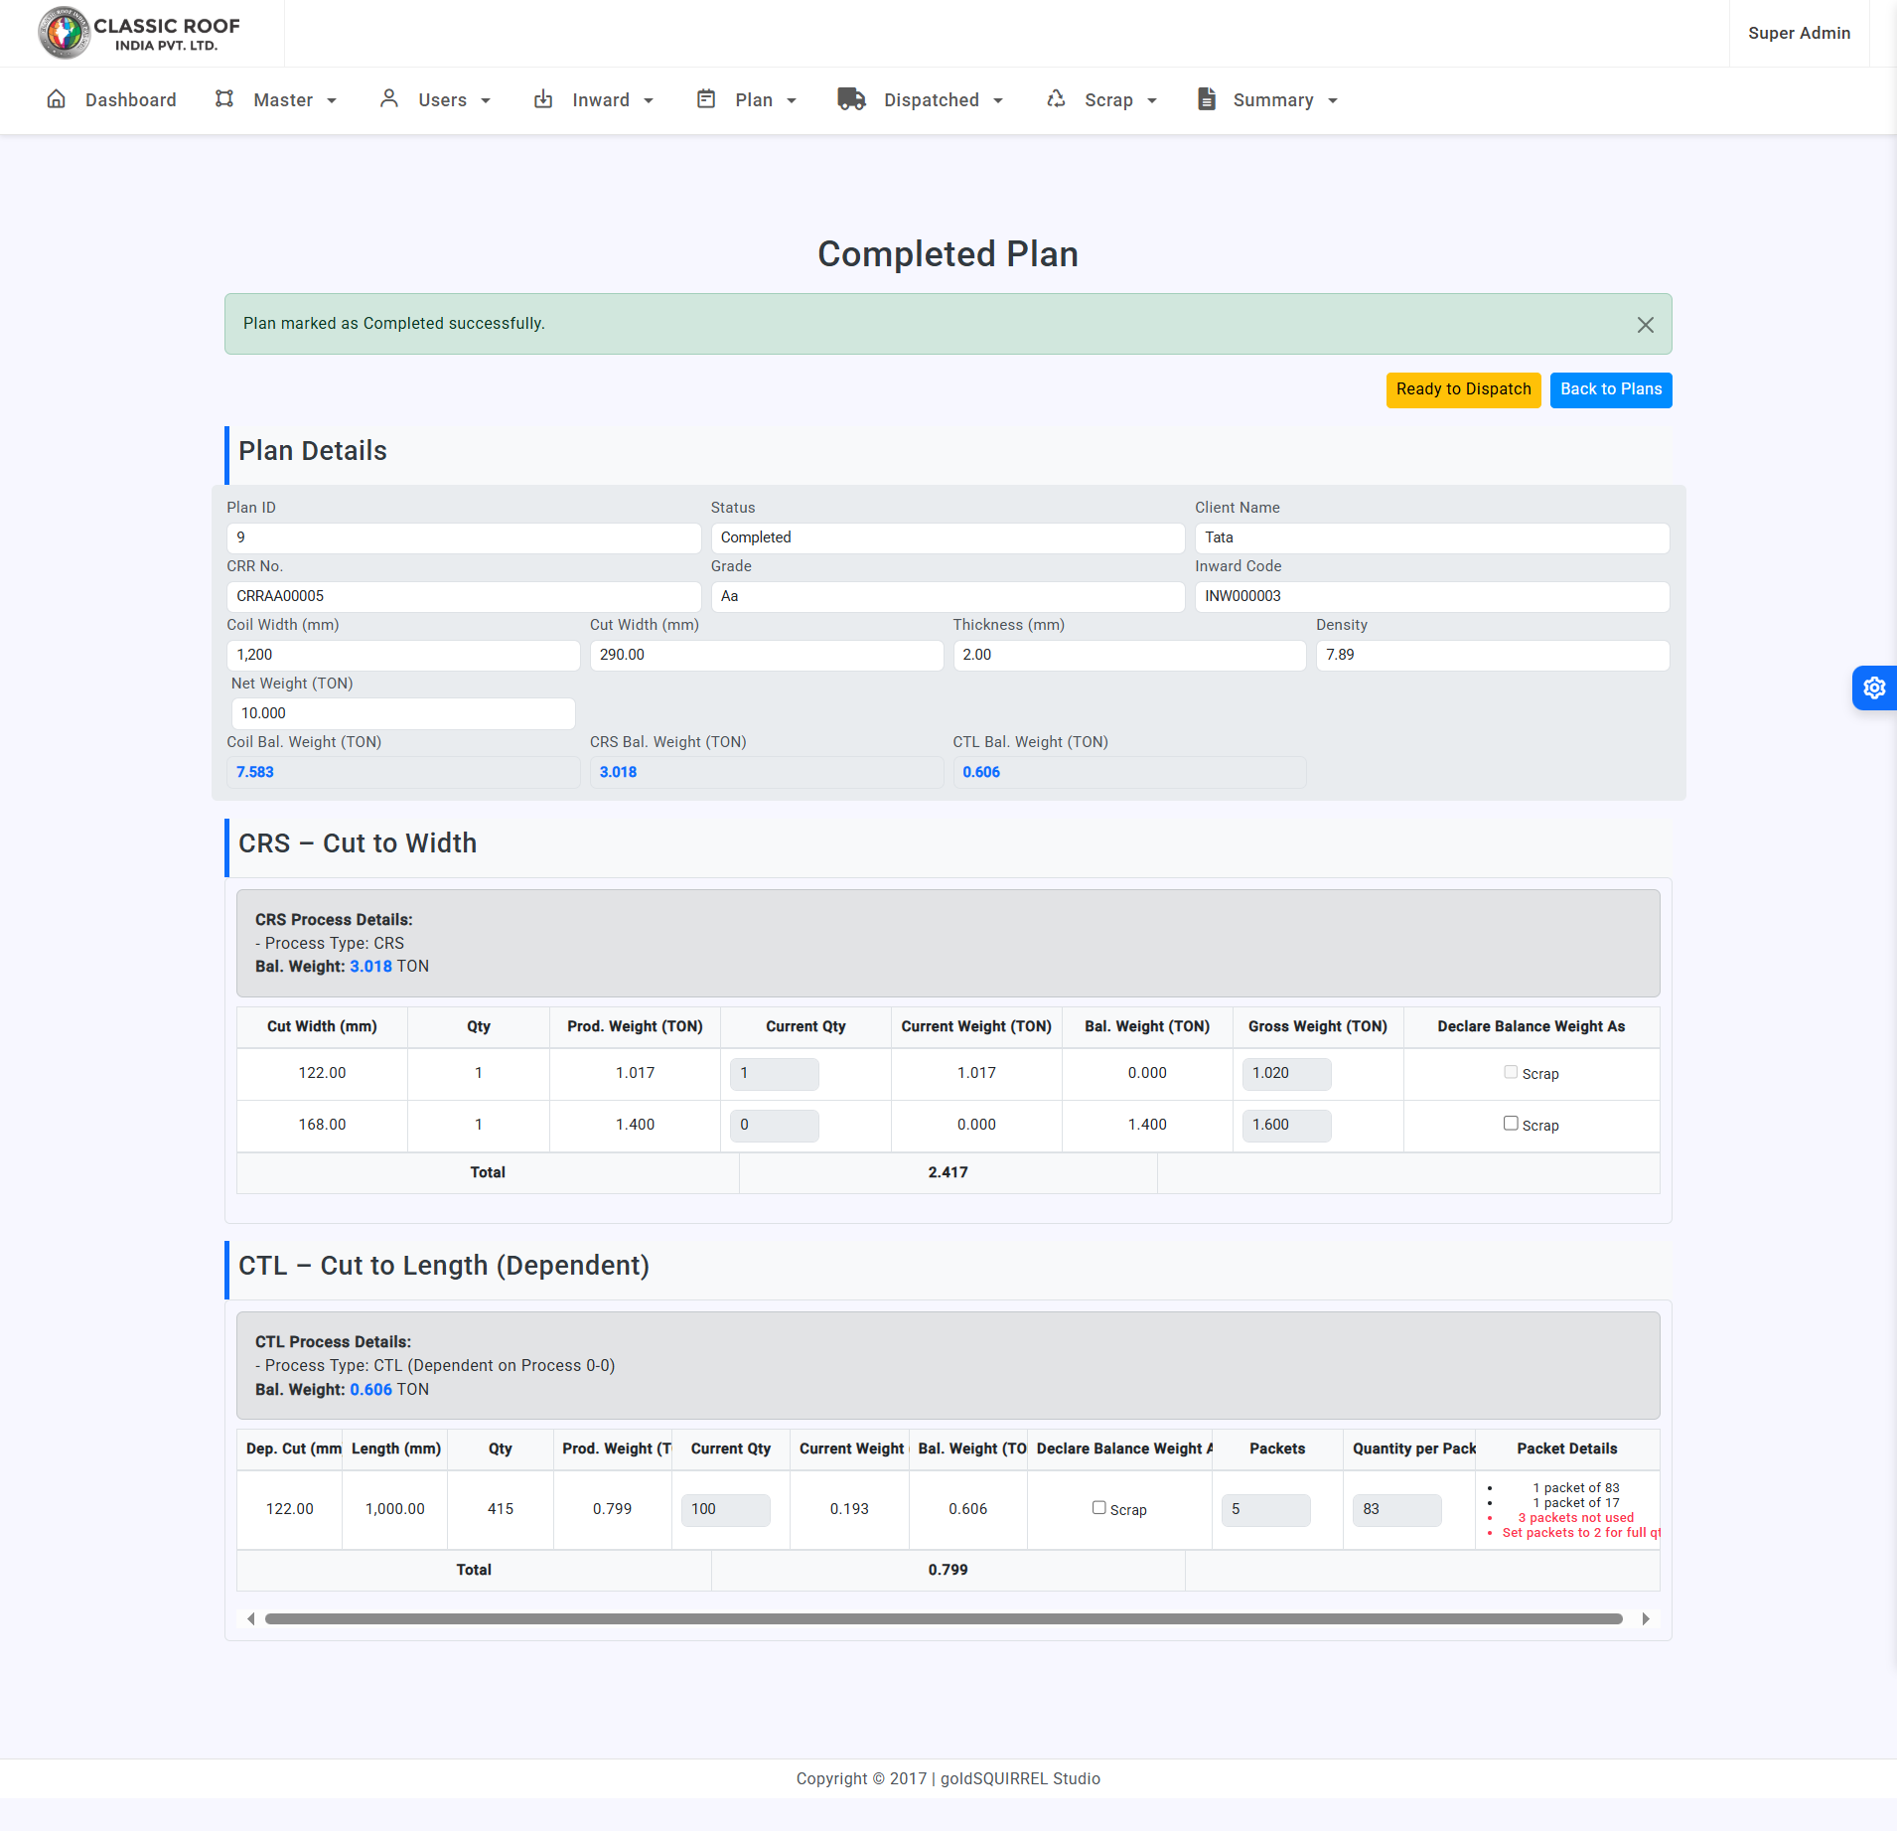Click the Master nodes icon
The width and height of the screenshot is (1897, 1831).
[x=224, y=99]
